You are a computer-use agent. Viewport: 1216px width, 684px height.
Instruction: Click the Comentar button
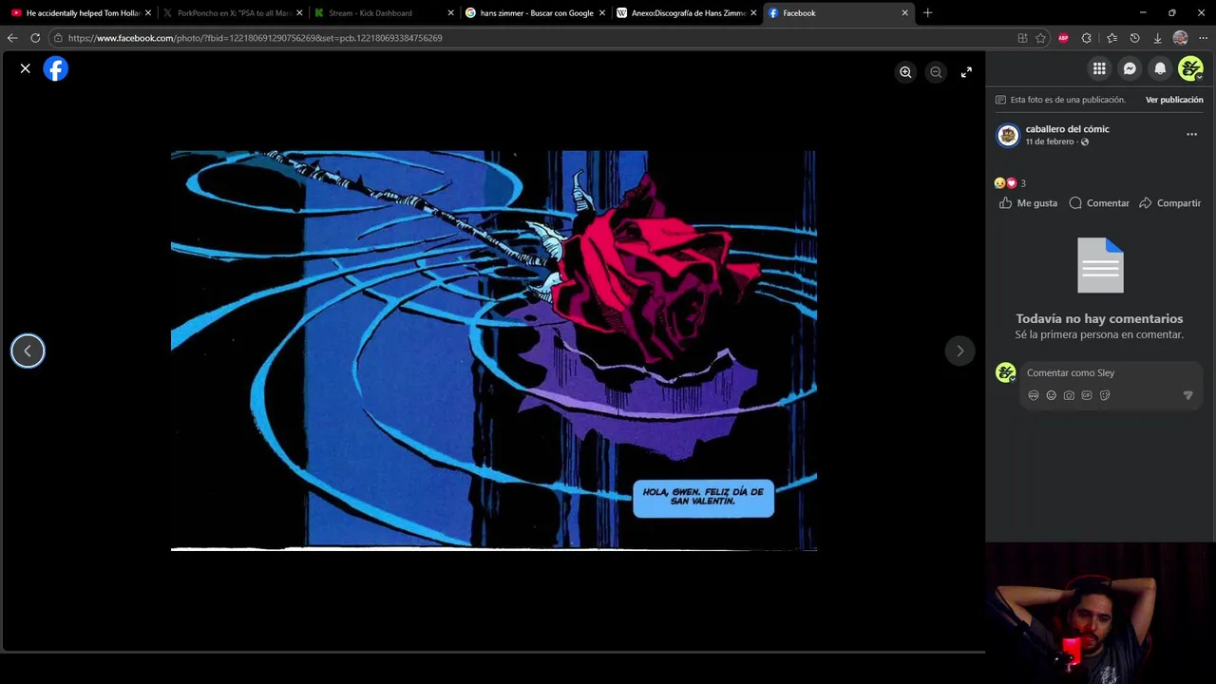tap(1099, 203)
